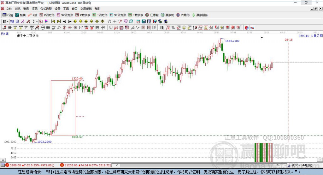Open the 设置 menu
This screenshot has width=323, height=175.
pyautogui.click(x=57, y=9)
